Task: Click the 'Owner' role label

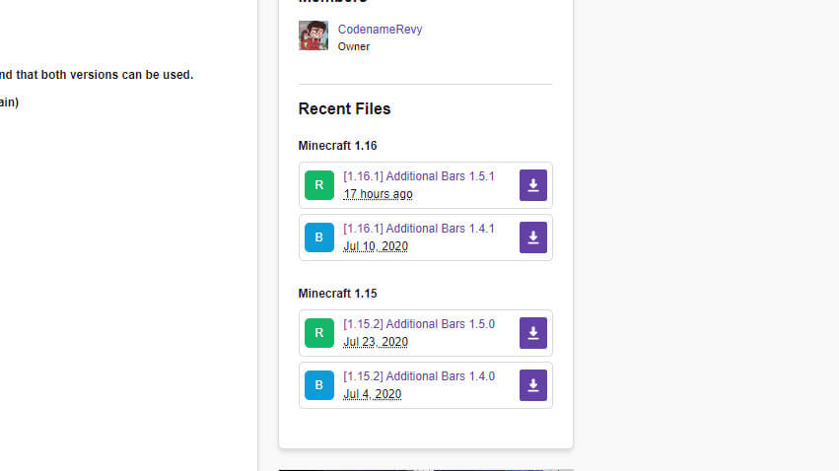Action: tap(354, 46)
